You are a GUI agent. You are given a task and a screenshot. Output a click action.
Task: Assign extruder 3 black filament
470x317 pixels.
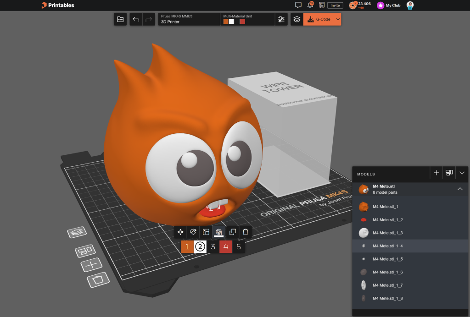[x=213, y=247]
